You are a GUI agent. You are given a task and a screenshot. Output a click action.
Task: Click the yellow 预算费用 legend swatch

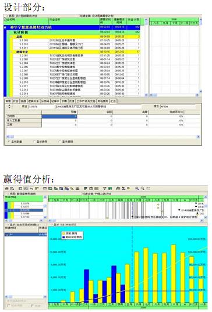63,234
